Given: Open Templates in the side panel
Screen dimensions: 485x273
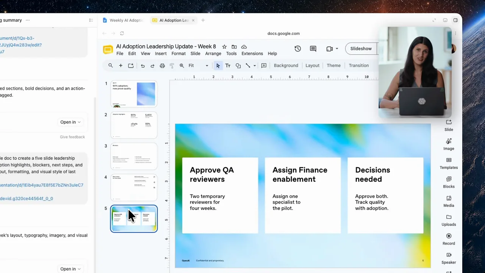Looking at the screenshot, I should (x=449, y=163).
